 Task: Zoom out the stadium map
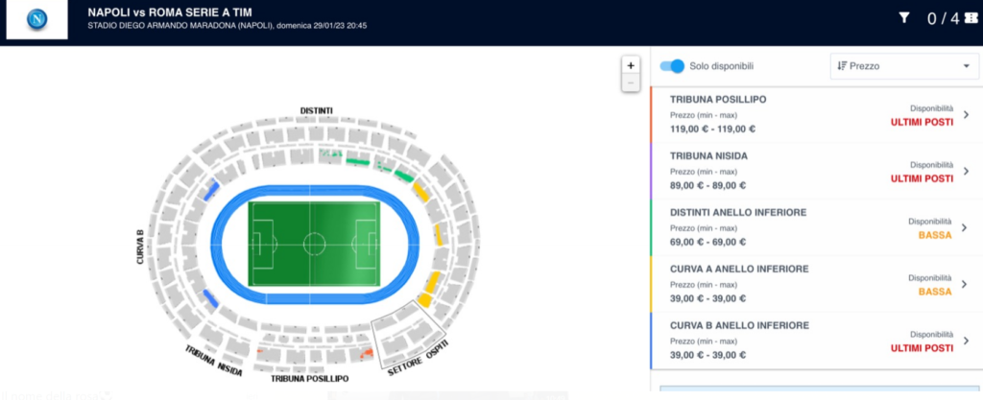pos(631,82)
